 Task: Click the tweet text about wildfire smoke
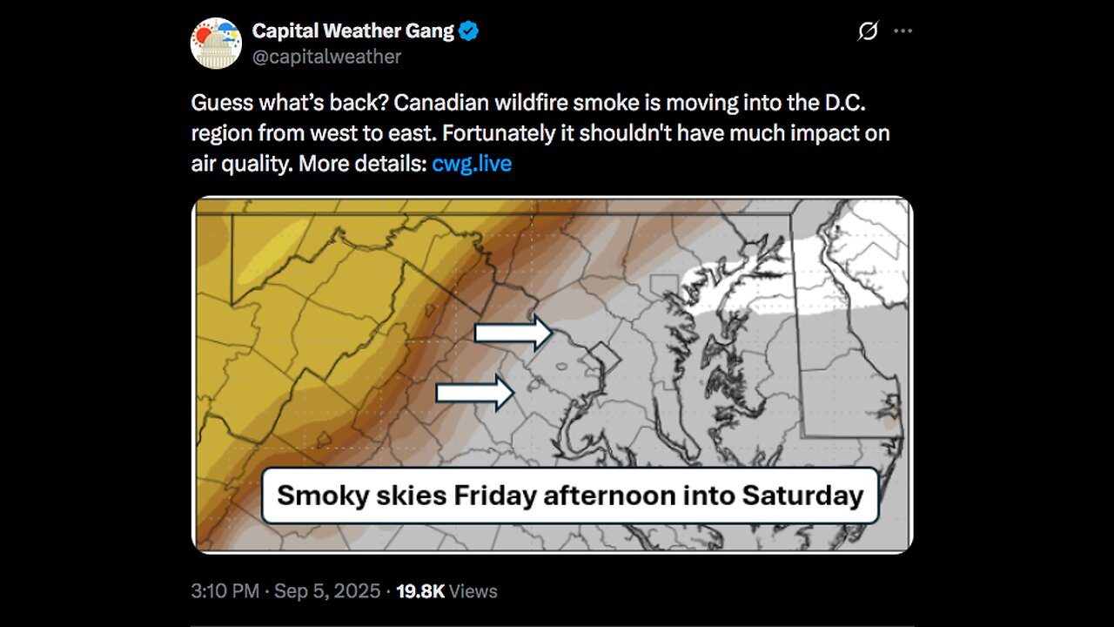[540, 132]
